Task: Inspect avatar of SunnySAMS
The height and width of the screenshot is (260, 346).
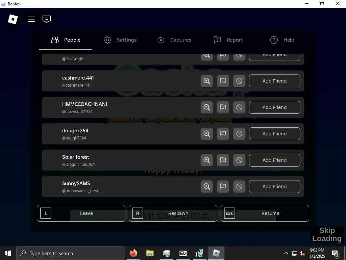Action: point(207,187)
